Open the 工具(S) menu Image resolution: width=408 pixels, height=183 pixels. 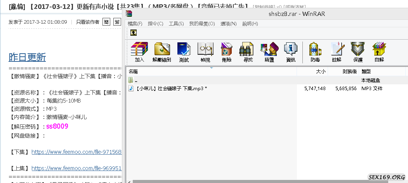point(176,24)
